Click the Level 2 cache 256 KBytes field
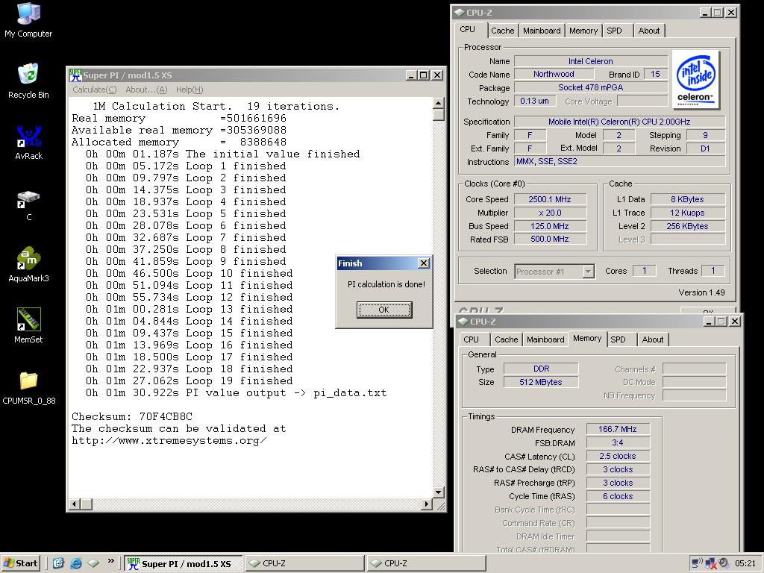764x573 pixels. pyautogui.click(x=687, y=226)
